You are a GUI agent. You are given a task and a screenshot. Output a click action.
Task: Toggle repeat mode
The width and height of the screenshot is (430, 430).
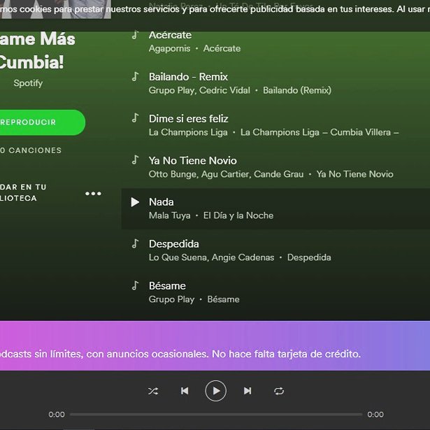tap(279, 391)
